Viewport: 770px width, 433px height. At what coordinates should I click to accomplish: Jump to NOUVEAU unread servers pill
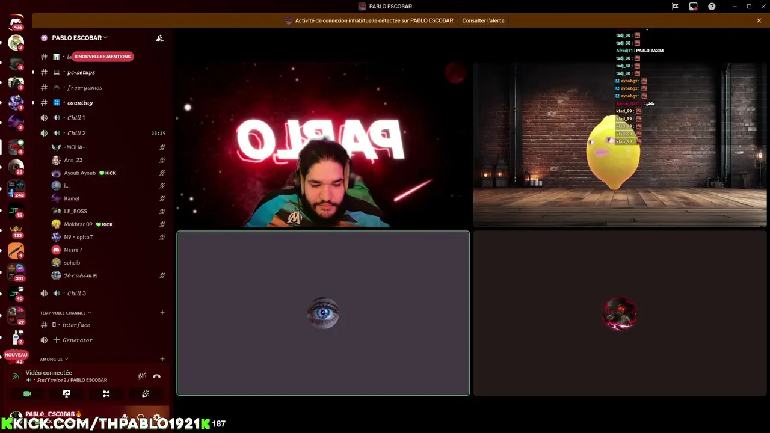tap(16, 355)
